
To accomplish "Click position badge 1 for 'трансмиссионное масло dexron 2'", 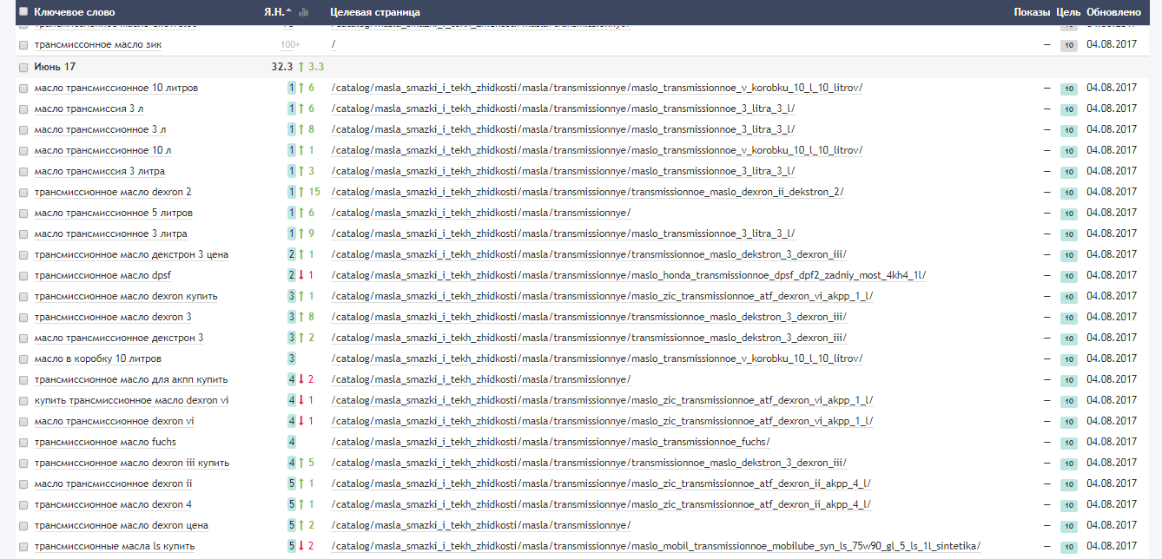I will (292, 192).
